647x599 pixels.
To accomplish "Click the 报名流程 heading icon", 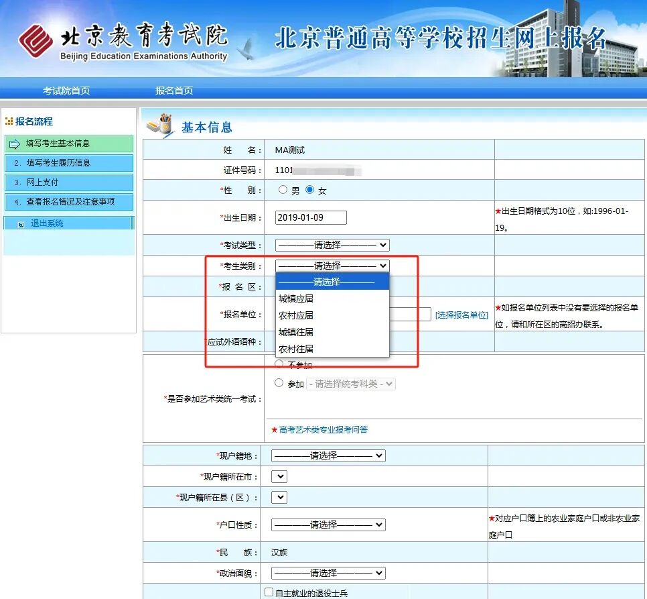I will pos(9,121).
